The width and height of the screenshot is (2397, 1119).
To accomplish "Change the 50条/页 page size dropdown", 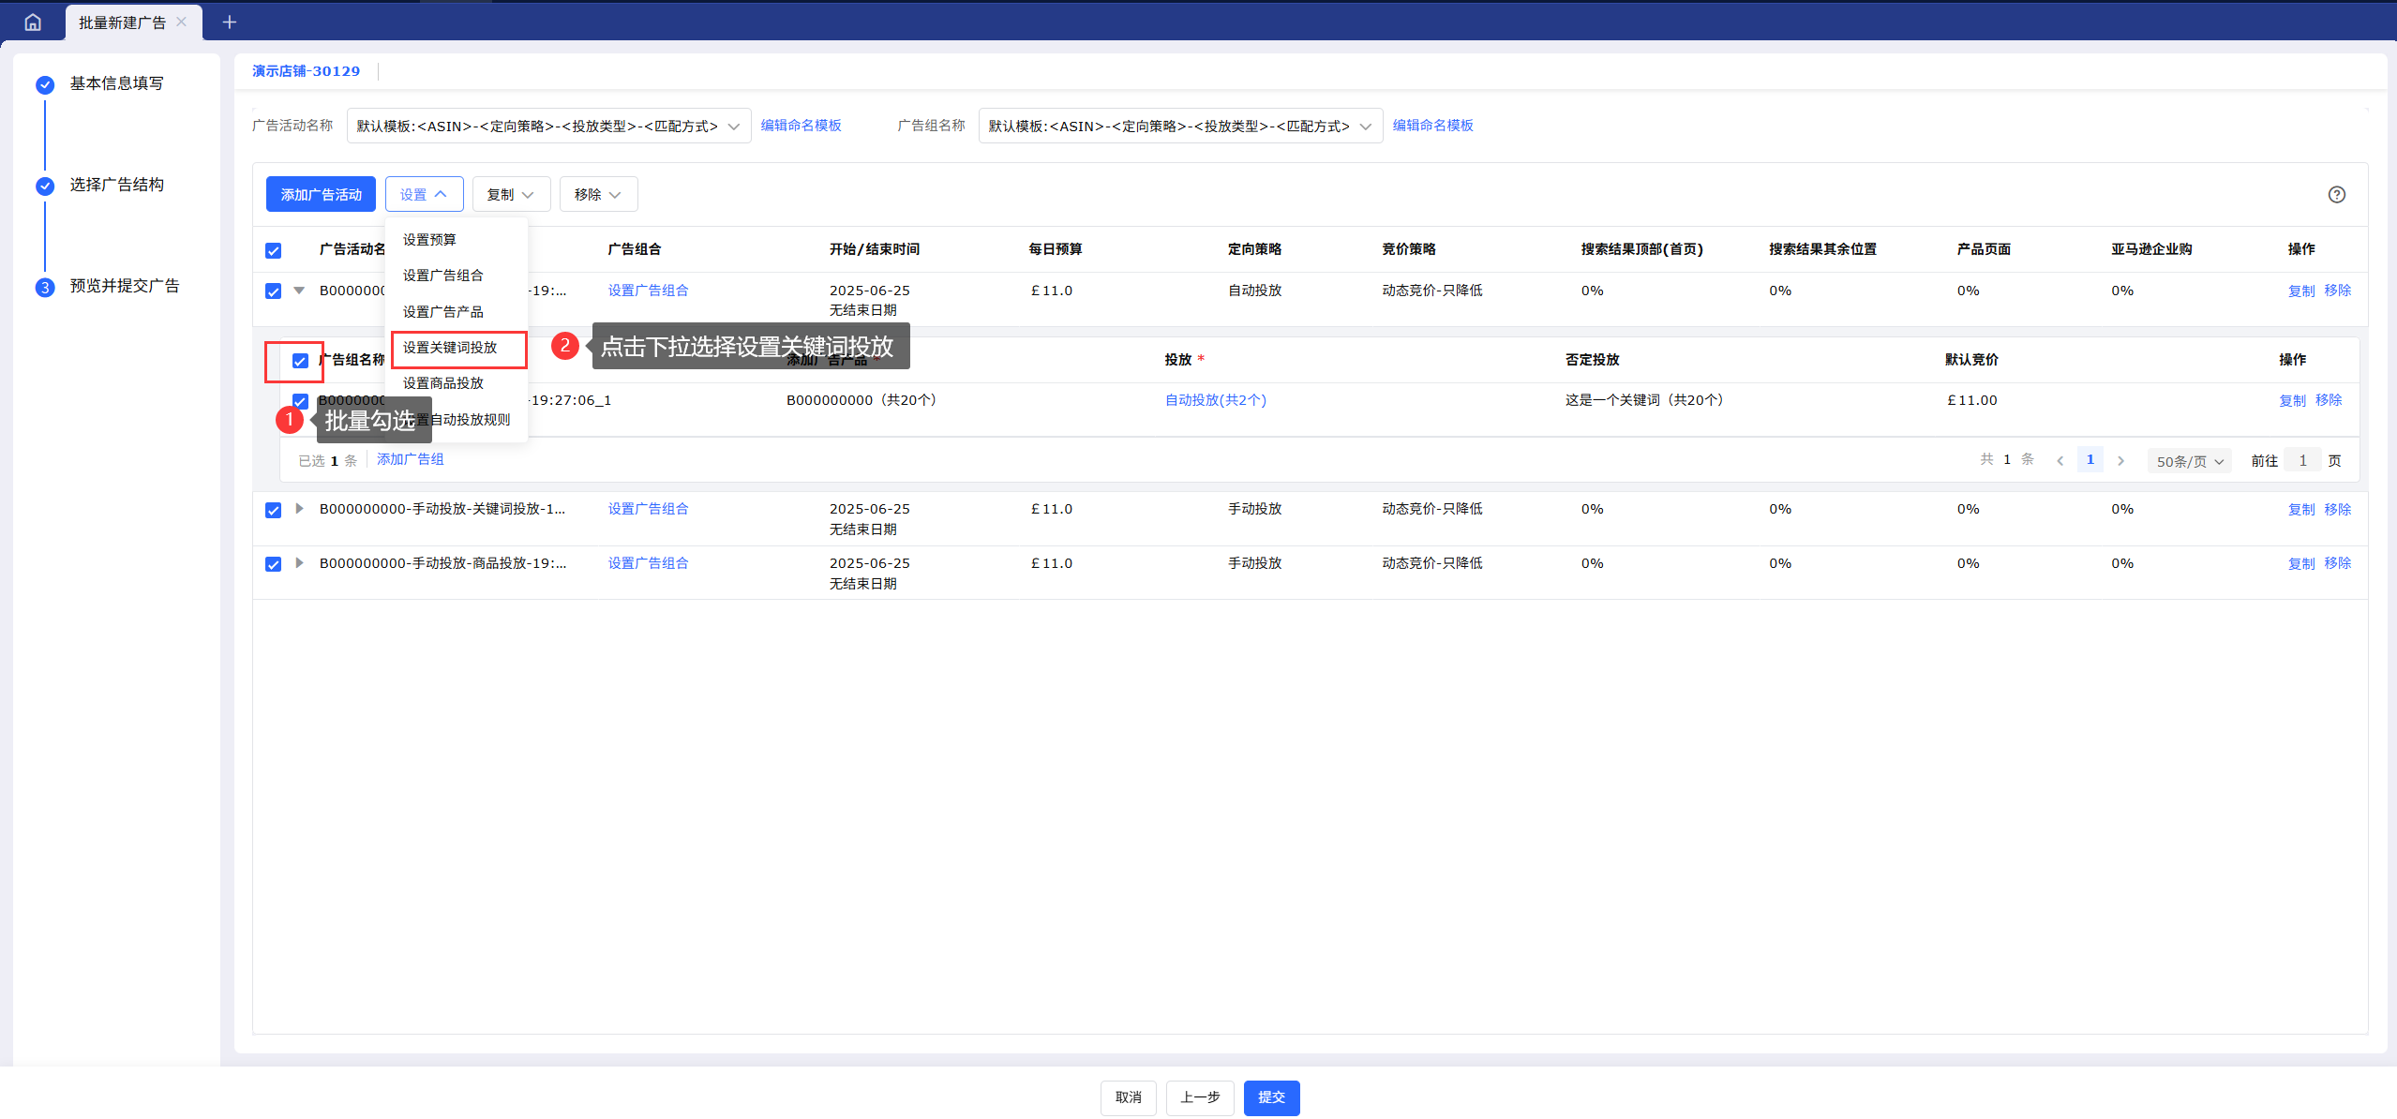I will [x=2189, y=461].
